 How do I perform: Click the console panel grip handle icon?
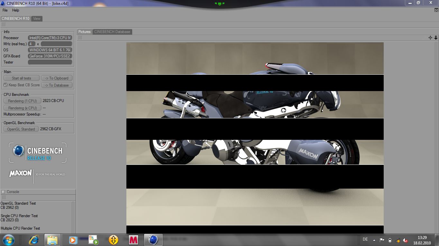click(4, 198)
